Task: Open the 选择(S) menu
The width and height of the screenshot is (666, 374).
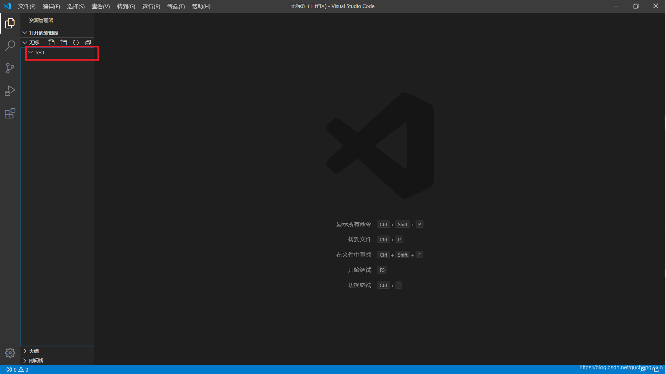Action: [76, 6]
